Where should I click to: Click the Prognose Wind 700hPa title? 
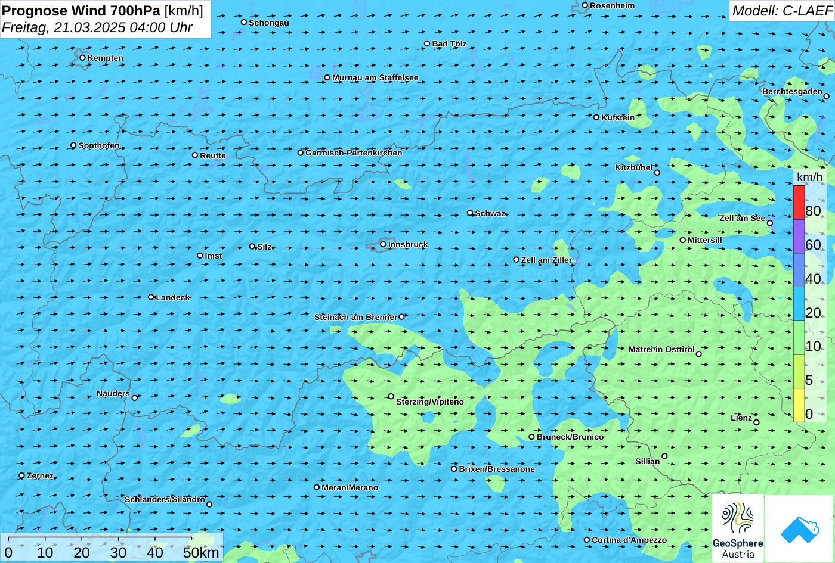pos(81,10)
